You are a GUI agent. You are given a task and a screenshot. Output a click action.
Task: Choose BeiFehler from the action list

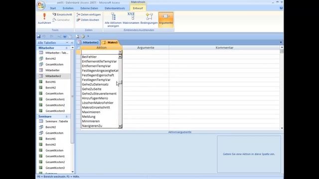[100, 57]
